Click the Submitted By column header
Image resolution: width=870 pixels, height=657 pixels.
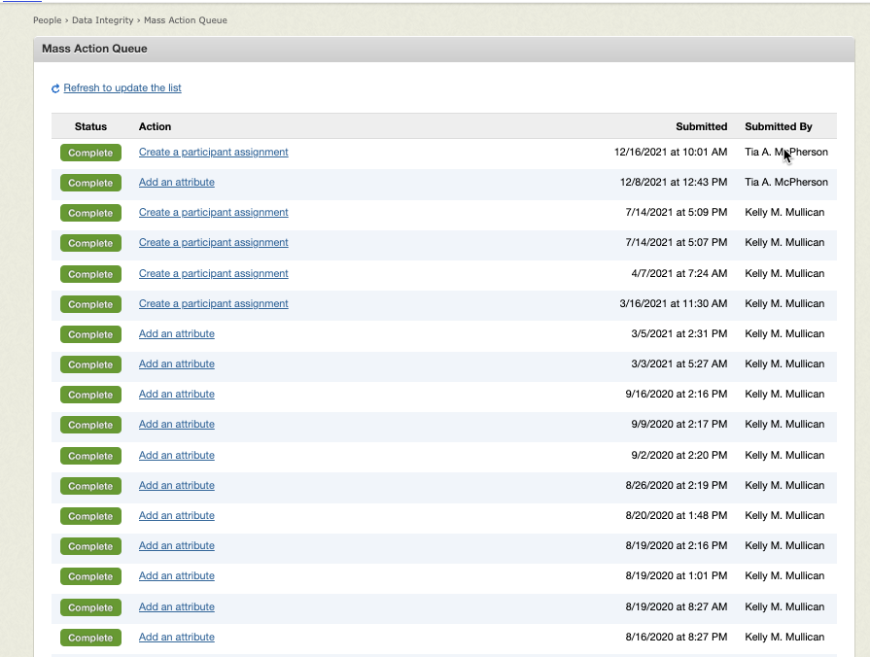(x=779, y=126)
